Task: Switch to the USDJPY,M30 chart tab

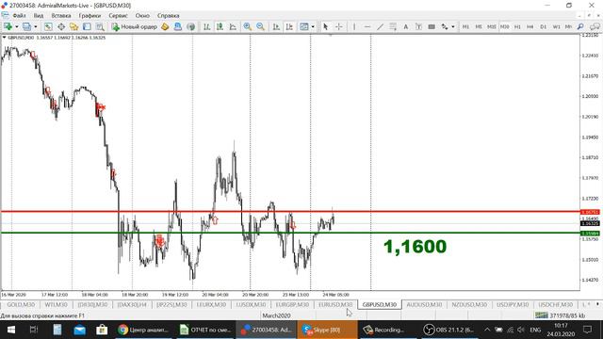Action: pos(513,304)
